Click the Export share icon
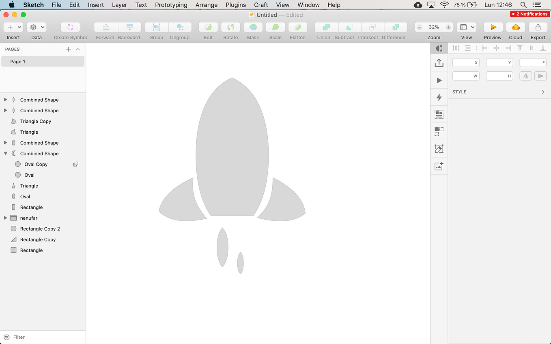Screen dimensions: 551x344 [538, 27]
